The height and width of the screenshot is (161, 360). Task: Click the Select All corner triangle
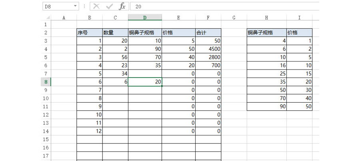click(x=48, y=18)
